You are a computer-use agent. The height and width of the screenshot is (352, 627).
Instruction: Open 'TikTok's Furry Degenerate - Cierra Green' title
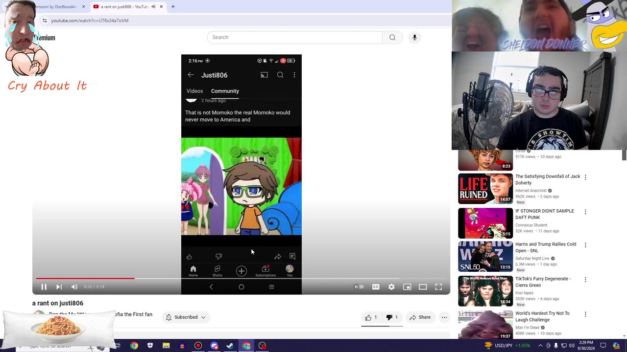(543, 282)
